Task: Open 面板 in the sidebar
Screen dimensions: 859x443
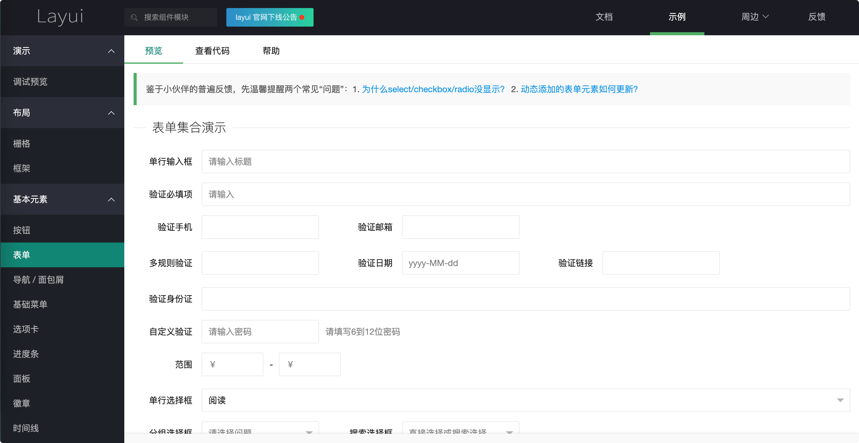Action: click(x=62, y=378)
